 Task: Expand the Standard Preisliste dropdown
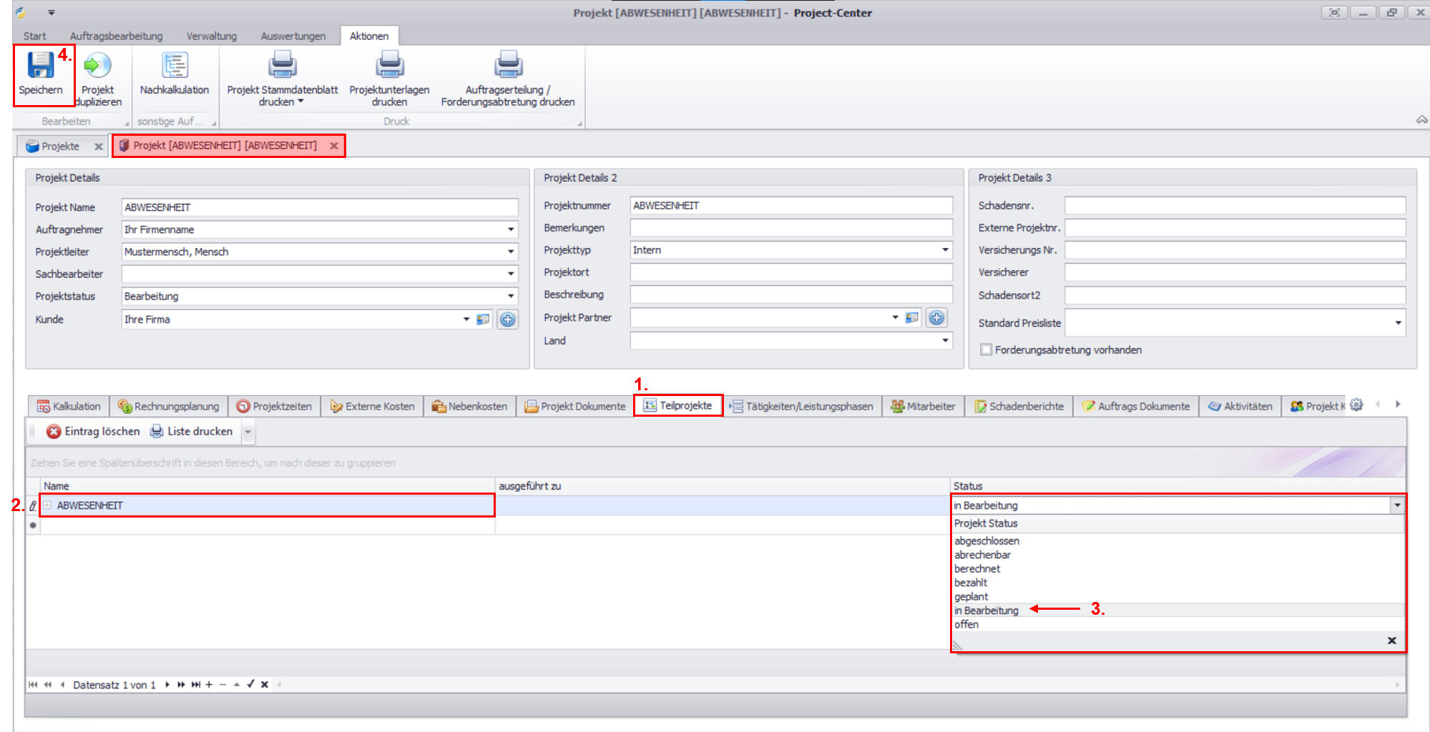pyautogui.click(x=1398, y=323)
